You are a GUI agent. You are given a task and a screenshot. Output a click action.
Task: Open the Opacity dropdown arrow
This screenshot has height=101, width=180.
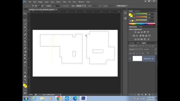tap(156, 50)
